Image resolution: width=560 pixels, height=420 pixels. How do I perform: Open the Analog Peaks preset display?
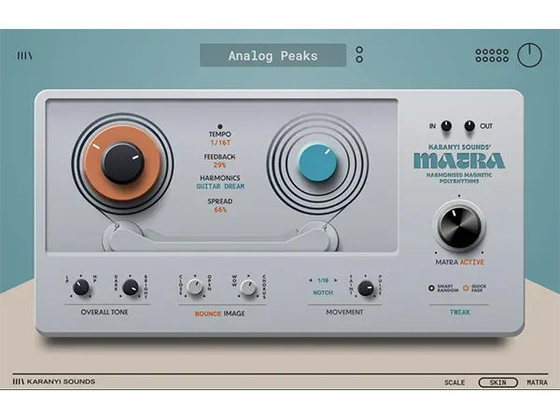click(x=273, y=55)
